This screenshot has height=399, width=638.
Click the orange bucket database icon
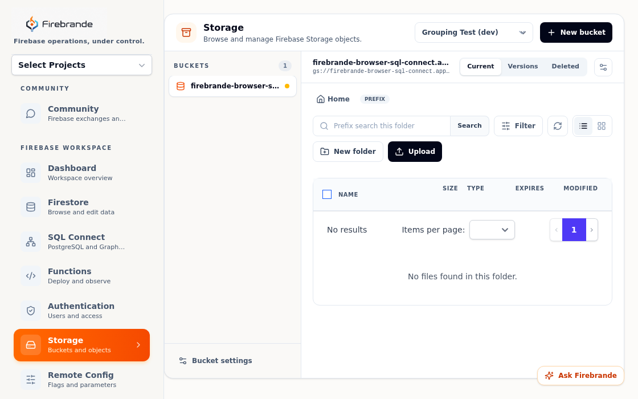coord(180,86)
